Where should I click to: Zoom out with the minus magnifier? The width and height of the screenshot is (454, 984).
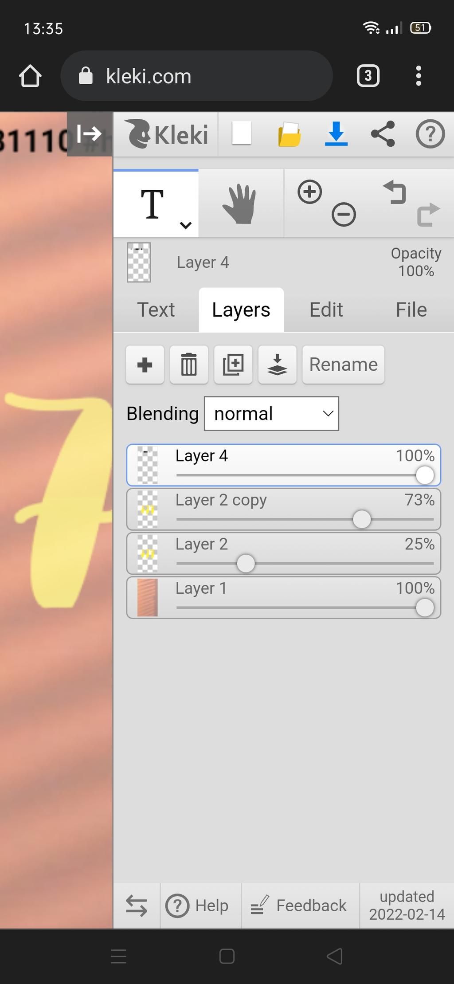click(344, 215)
